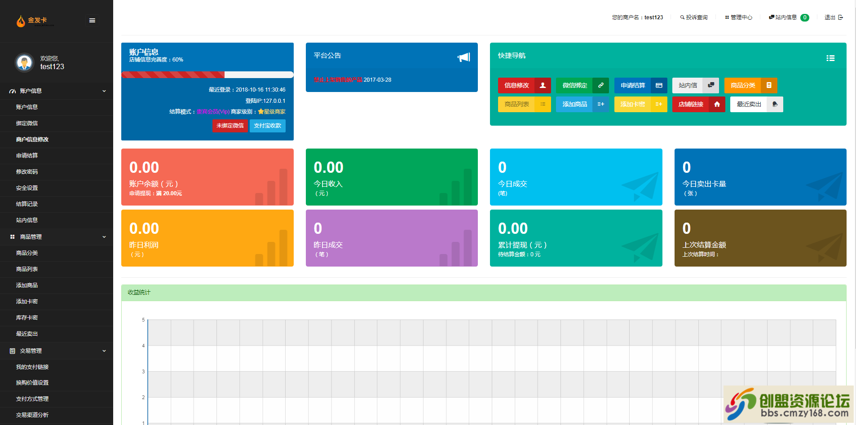Open 信息修改 in quick navigation
The width and height of the screenshot is (856, 425).
[x=524, y=85]
